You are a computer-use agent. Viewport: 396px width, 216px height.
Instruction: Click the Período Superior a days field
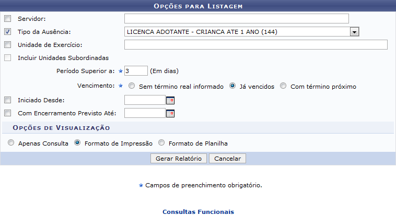[x=136, y=70]
